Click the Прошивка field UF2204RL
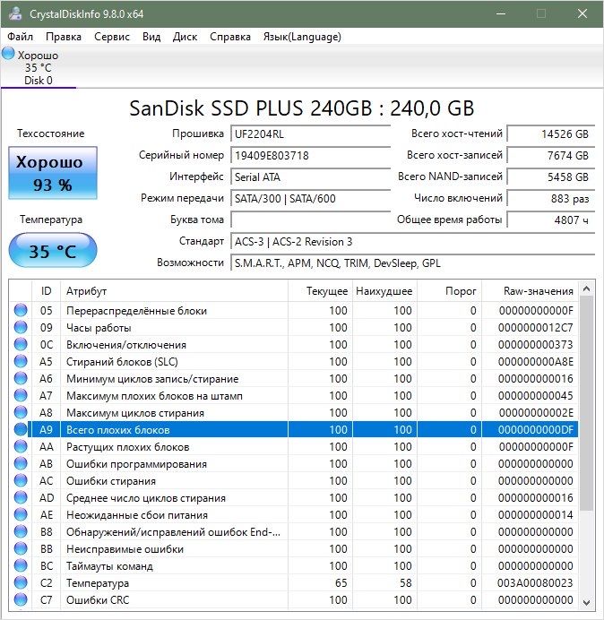Viewport: 604px width, 620px height. click(310, 133)
